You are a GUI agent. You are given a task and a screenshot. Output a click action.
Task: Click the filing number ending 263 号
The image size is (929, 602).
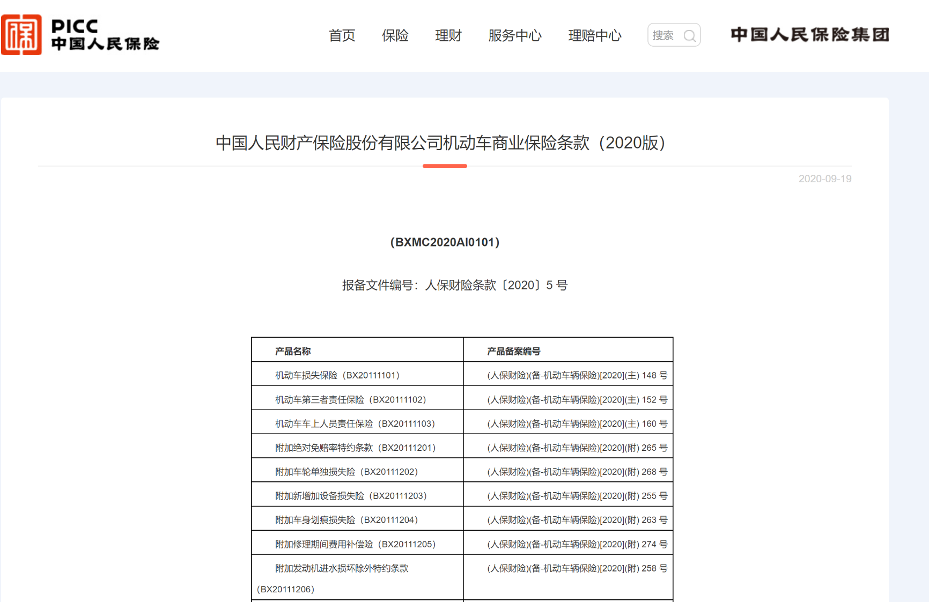pos(577,520)
